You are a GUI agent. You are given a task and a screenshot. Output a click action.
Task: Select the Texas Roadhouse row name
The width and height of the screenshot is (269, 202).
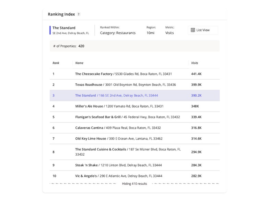(x=89, y=85)
